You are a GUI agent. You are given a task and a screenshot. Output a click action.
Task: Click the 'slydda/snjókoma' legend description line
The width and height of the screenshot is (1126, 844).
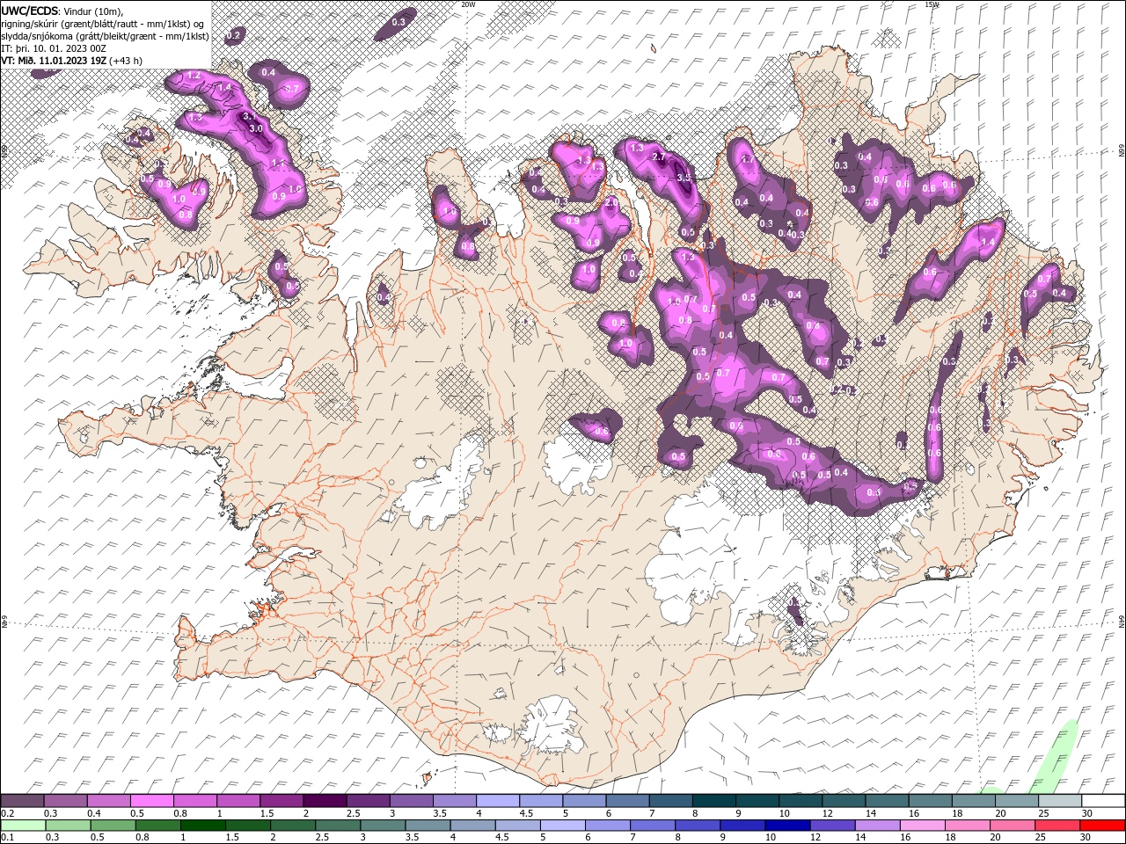[x=106, y=36]
